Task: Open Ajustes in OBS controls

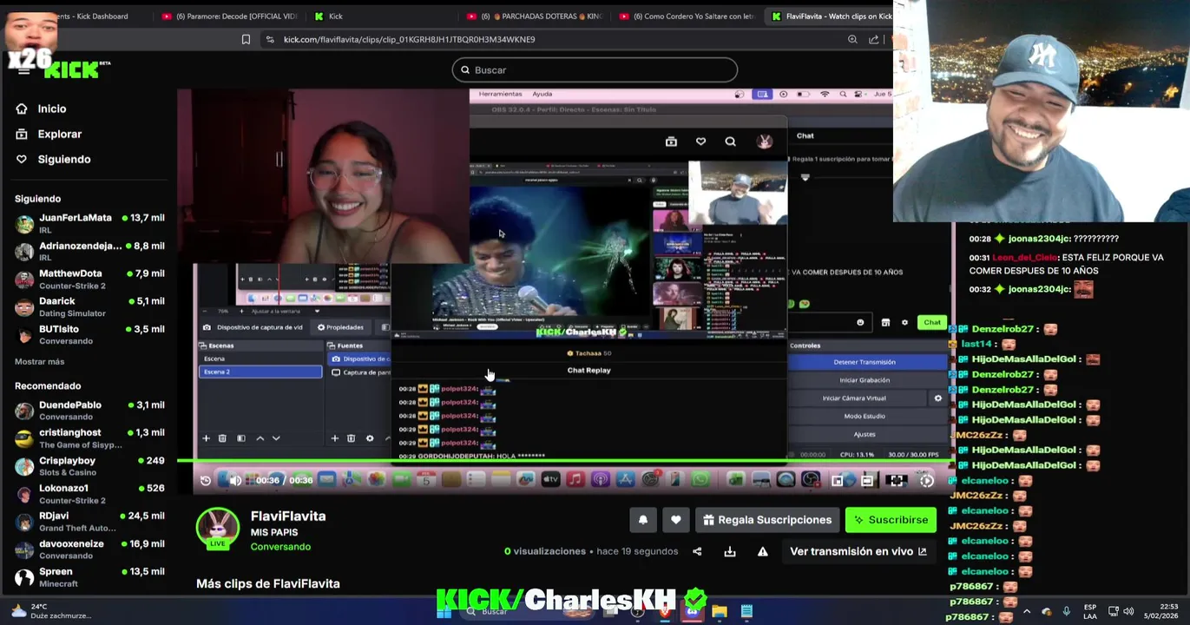Action: click(x=865, y=434)
